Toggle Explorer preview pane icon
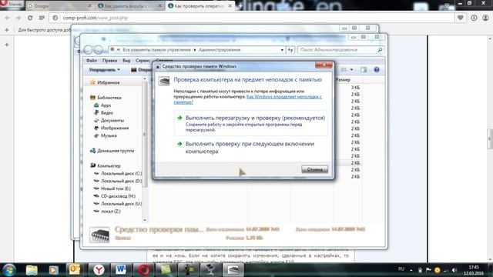This screenshot has width=493, height=277. [364, 70]
